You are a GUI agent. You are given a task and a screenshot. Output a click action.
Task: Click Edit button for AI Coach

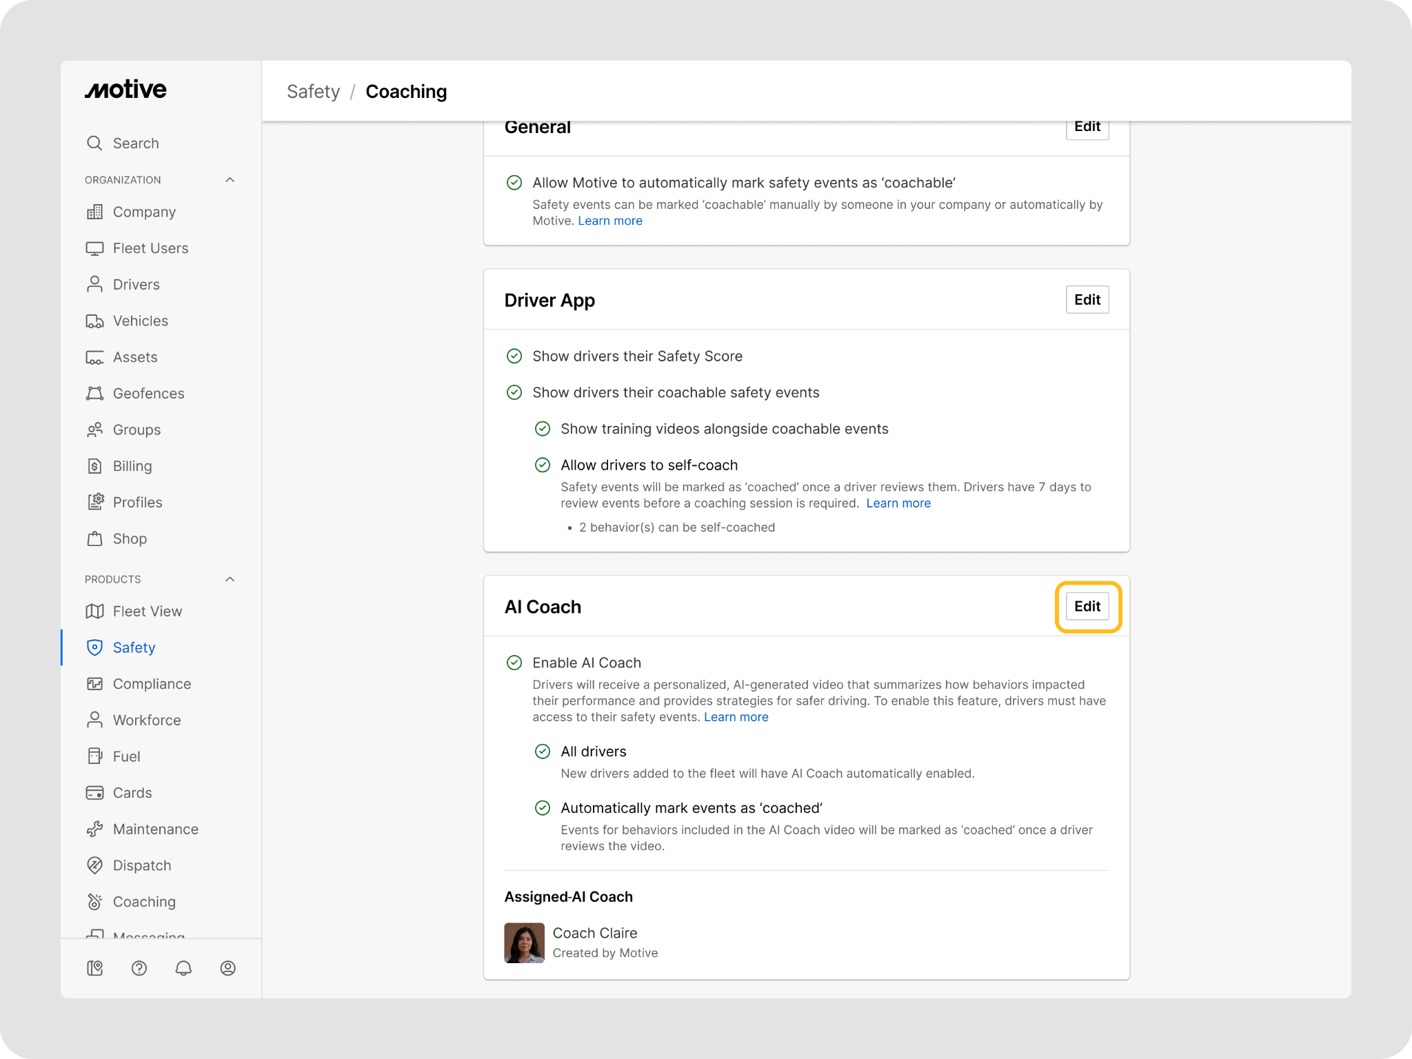point(1087,607)
